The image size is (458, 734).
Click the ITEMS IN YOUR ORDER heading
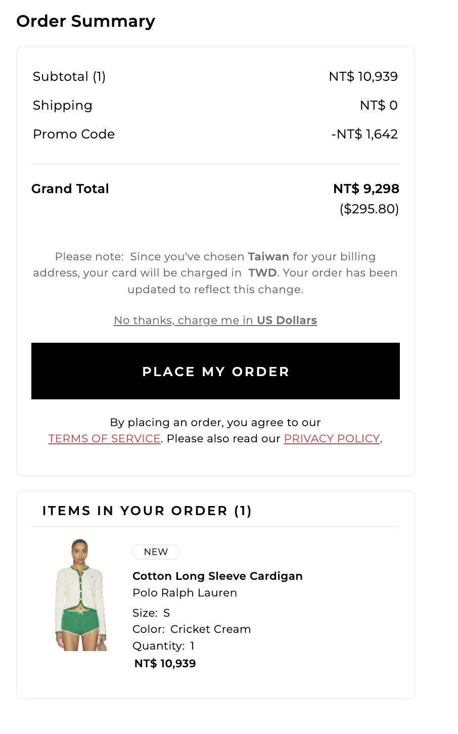click(147, 511)
